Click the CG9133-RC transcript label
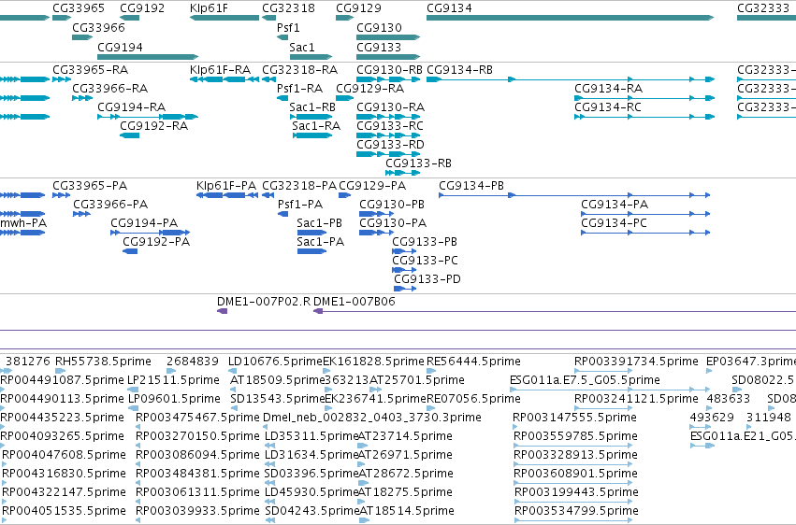 point(390,126)
